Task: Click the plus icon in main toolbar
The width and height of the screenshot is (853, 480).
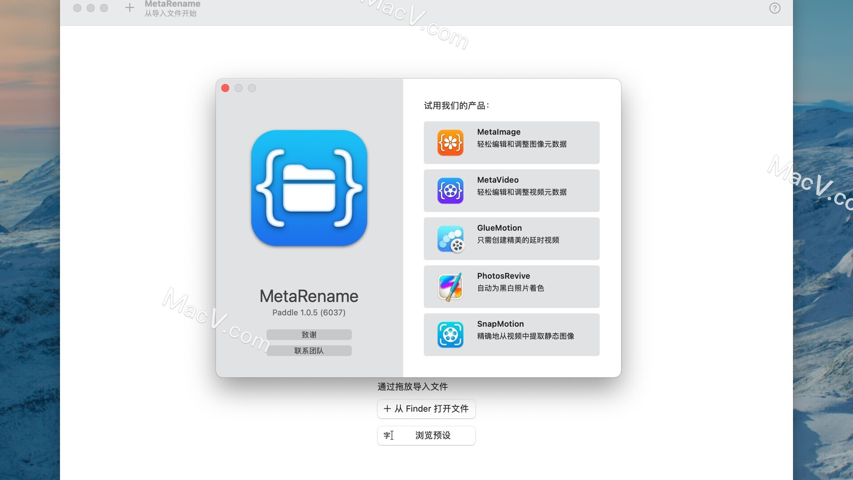Action: [x=129, y=8]
